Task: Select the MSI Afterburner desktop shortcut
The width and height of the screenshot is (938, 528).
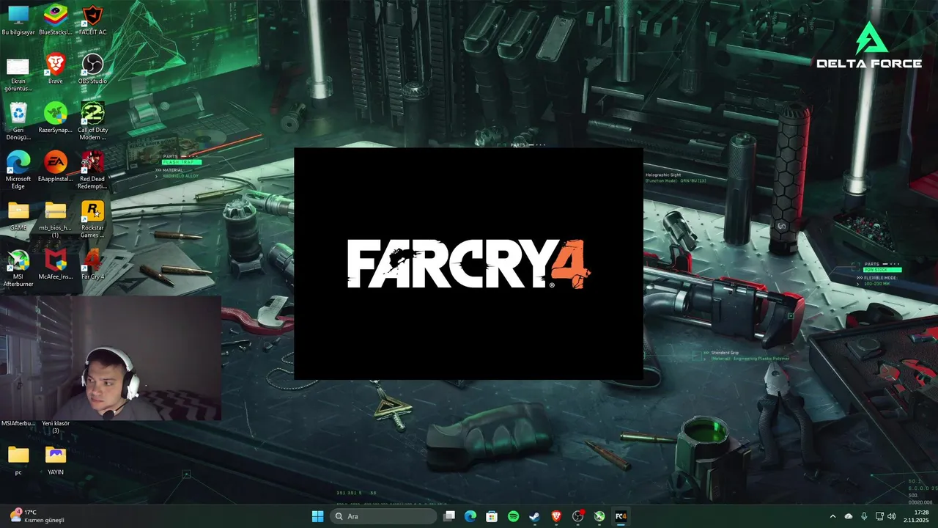Action: tap(18, 269)
